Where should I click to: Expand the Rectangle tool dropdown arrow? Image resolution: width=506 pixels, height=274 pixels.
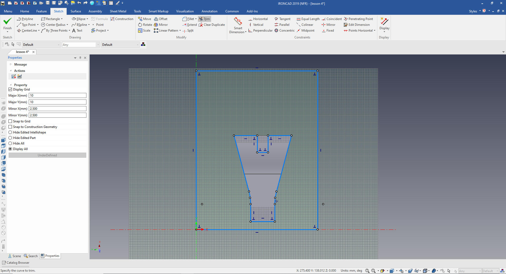pyautogui.click(x=62, y=19)
